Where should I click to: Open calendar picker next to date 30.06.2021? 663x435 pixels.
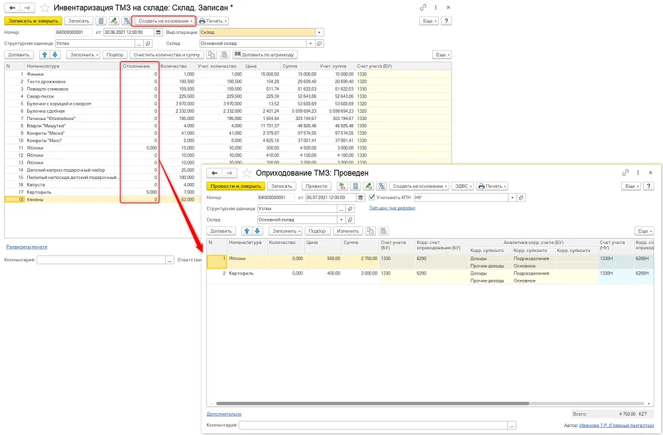[158, 32]
